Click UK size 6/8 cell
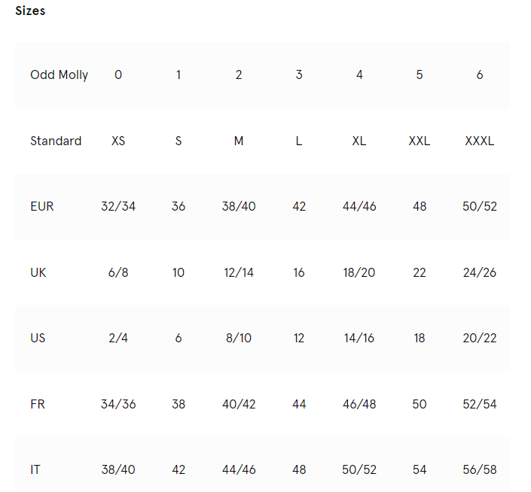Viewport: 531px width, 492px height. pos(118,272)
